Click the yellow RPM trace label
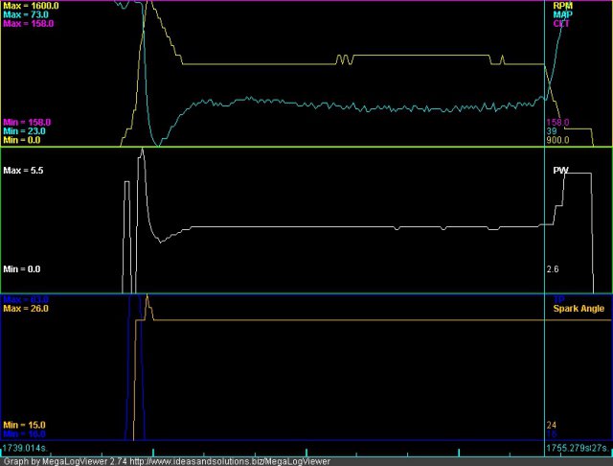This screenshot has width=613, height=466. click(560, 6)
